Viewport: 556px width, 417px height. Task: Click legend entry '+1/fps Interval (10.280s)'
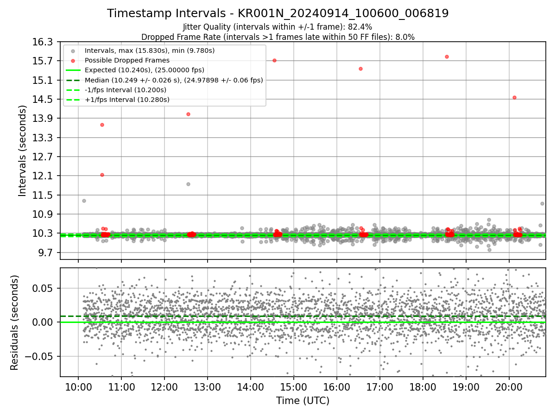pyautogui.click(x=127, y=100)
